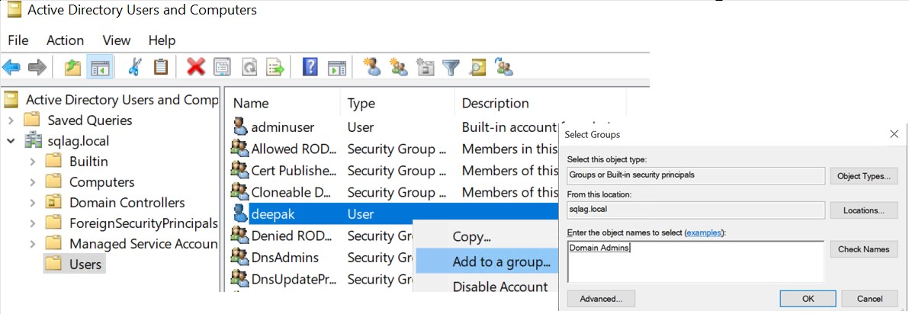Click the Find objects magnifier icon
The image size is (909, 314).
tap(477, 67)
